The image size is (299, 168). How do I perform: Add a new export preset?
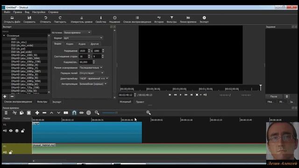pyautogui.click(x=5, y=97)
